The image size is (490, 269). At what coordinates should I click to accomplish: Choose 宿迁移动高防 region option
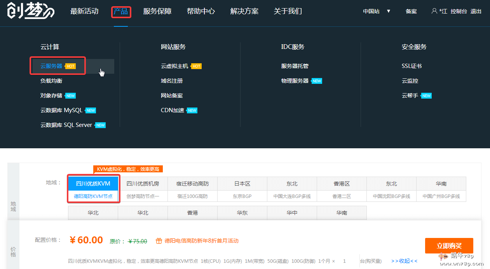pos(192,189)
